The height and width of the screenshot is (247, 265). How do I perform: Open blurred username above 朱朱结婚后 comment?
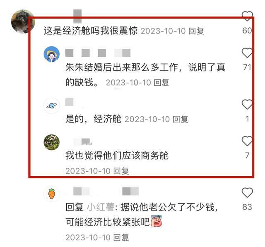98,53
